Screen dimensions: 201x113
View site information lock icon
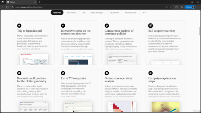pos(13,7)
